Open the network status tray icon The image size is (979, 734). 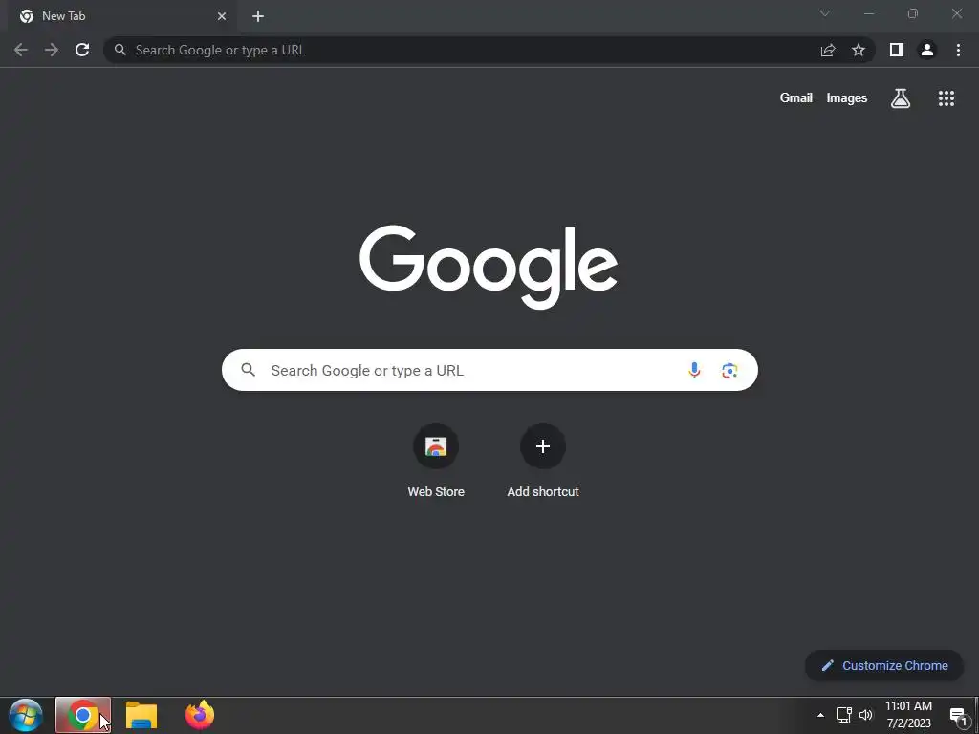click(843, 715)
